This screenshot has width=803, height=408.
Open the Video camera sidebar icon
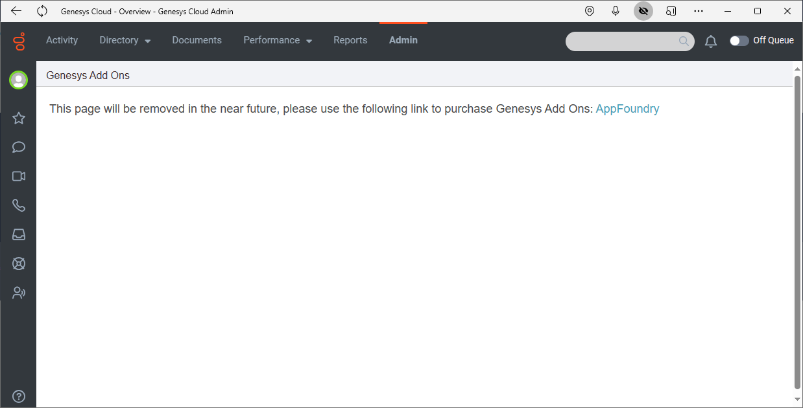(x=19, y=176)
